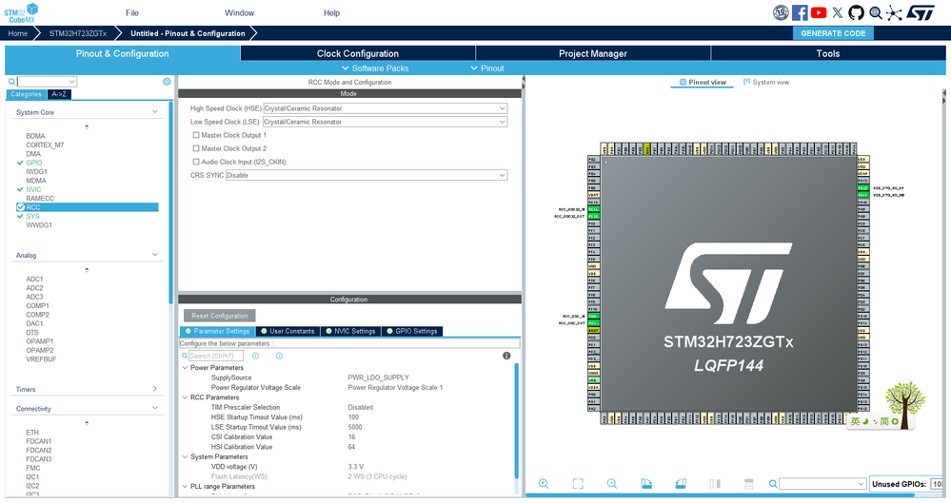The width and height of the screenshot is (951, 503).
Task: Open the YouTube icon link
Action: pyautogui.click(x=819, y=12)
